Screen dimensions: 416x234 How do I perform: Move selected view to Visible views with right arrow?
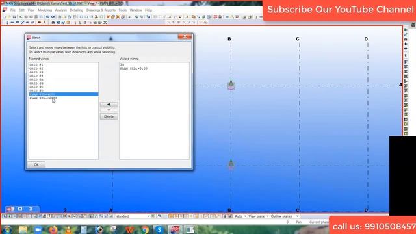(109, 104)
